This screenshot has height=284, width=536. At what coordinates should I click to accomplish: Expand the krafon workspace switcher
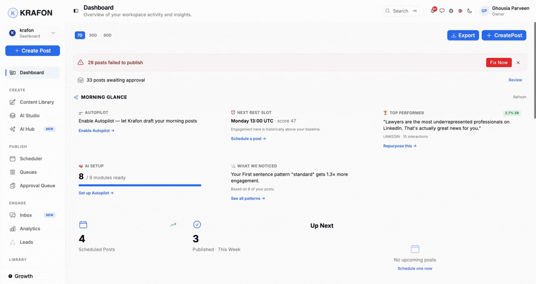[33, 33]
